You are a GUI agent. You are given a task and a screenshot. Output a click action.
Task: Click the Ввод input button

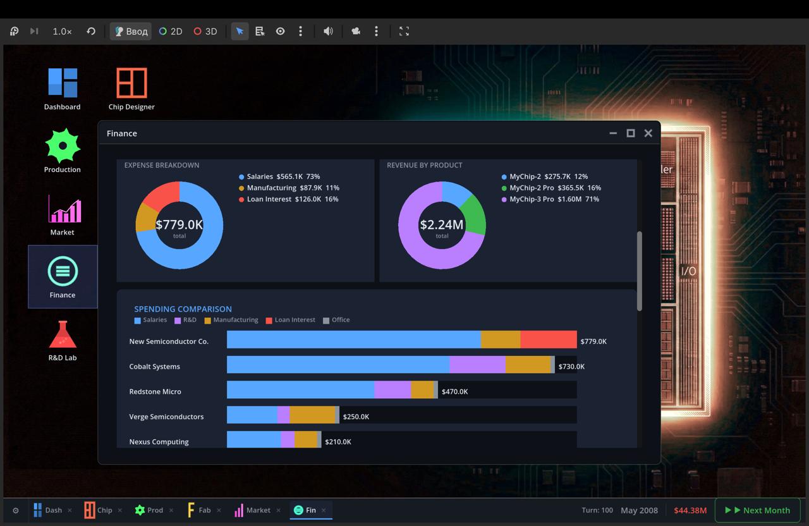click(131, 31)
